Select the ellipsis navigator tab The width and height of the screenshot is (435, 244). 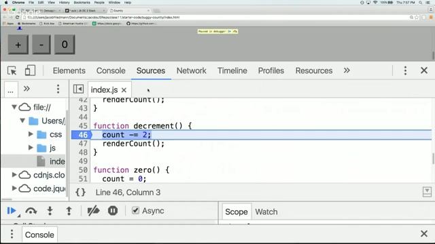11,89
